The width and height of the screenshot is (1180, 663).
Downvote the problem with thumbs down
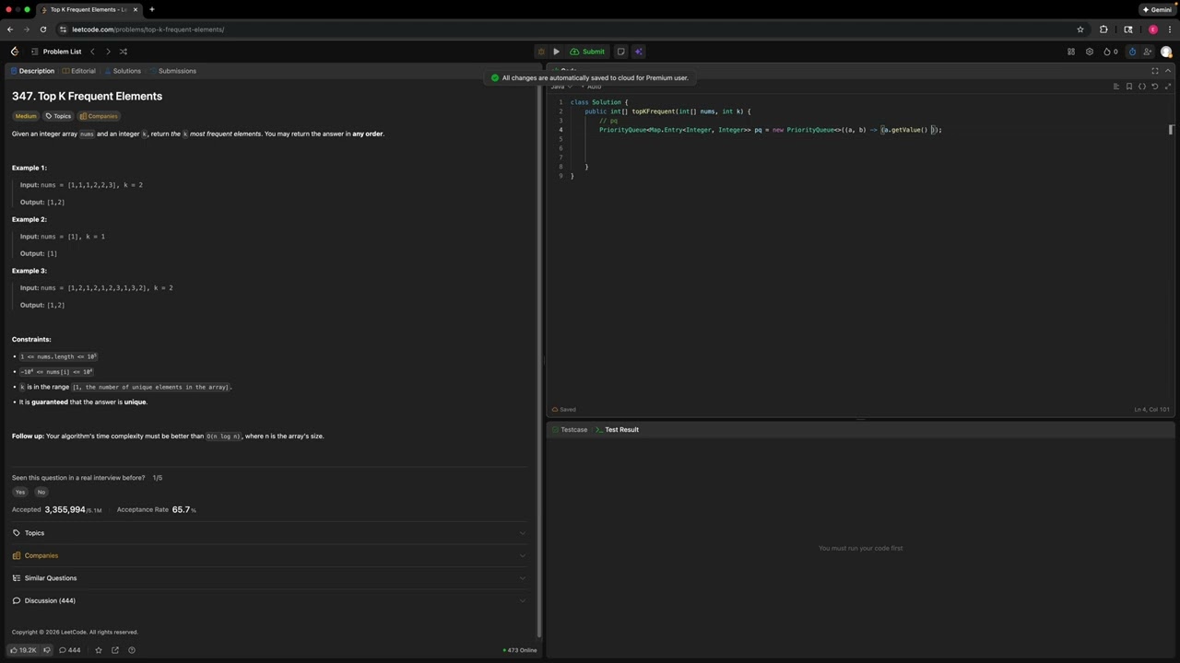click(47, 650)
